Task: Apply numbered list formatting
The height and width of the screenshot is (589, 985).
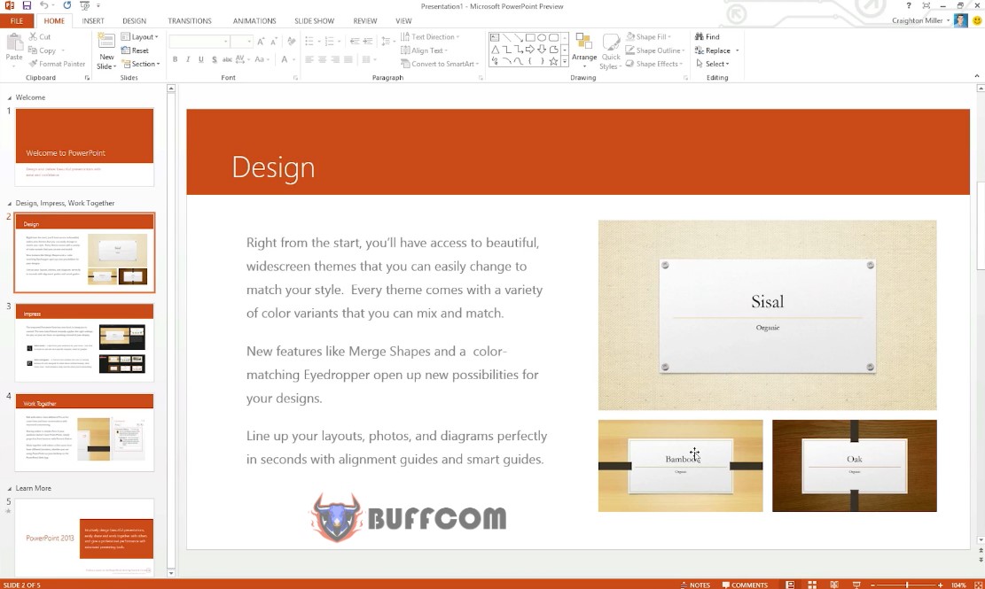Action: pyautogui.click(x=330, y=42)
